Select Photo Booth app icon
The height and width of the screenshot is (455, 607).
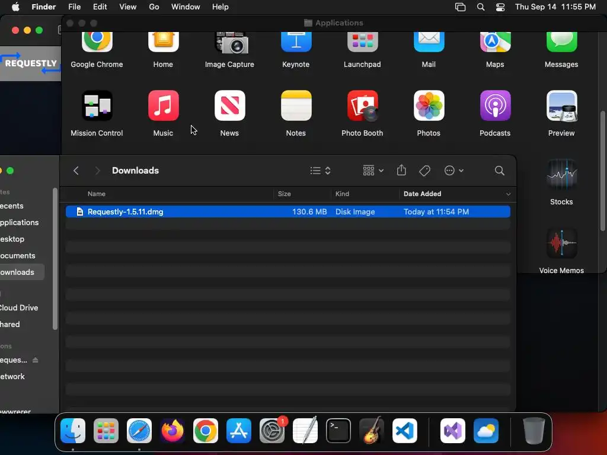(x=362, y=105)
